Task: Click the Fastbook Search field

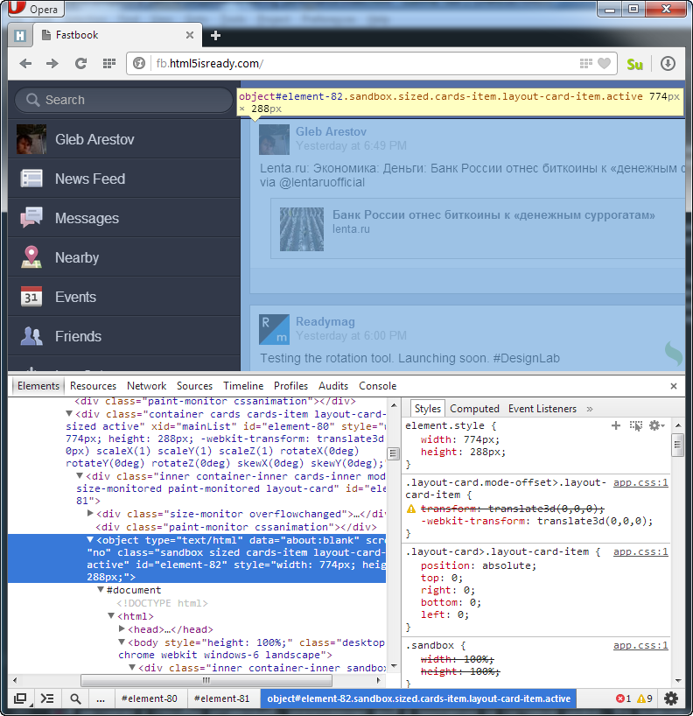Action: point(123,100)
